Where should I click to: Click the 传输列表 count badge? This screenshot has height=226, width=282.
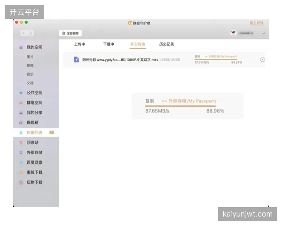pos(52,132)
